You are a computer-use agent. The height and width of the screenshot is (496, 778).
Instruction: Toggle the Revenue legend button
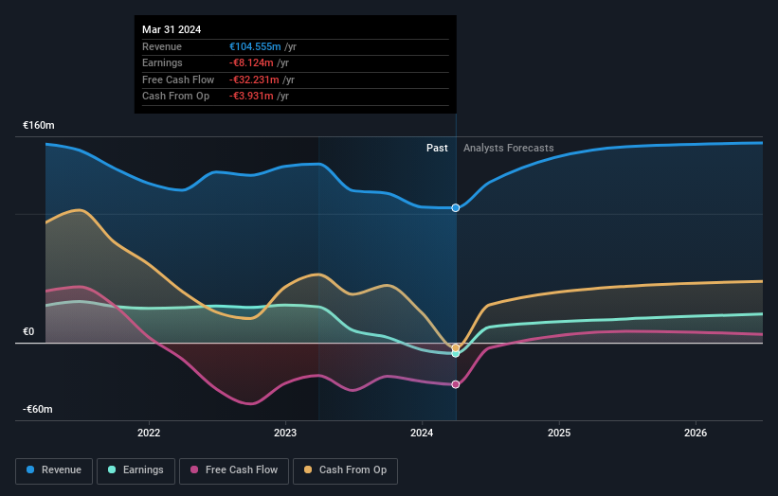point(54,470)
